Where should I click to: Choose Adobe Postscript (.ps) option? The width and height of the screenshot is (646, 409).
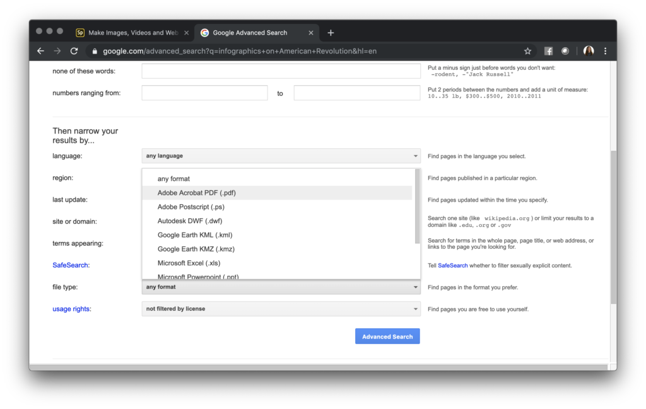(x=277, y=207)
